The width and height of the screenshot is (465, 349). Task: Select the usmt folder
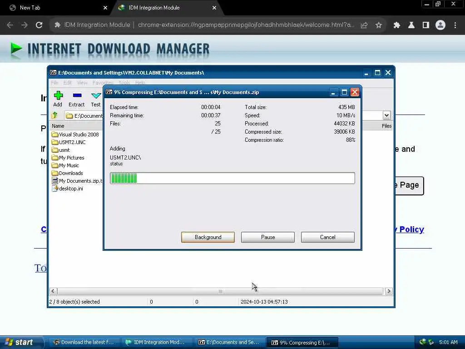pos(61,150)
